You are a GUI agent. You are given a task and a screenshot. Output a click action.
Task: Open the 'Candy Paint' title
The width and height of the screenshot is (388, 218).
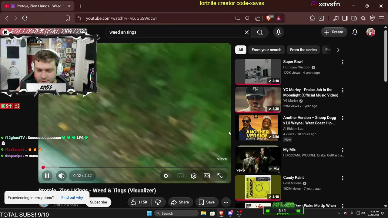[293, 178]
